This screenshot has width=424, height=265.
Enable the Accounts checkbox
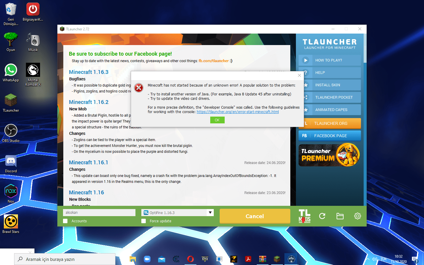point(65,221)
